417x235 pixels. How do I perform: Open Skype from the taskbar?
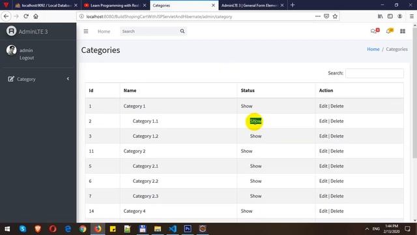pos(23,229)
